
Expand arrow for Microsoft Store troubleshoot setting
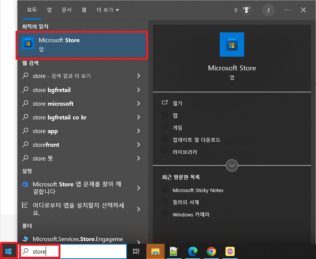pyautogui.click(x=138, y=188)
